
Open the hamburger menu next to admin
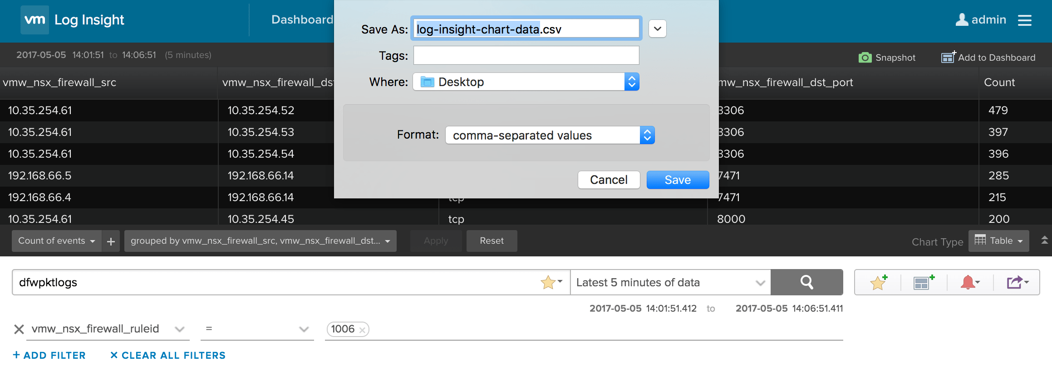[x=1025, y=20]
